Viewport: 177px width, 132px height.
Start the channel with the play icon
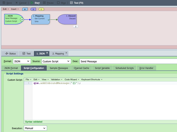tap(32, 3)
